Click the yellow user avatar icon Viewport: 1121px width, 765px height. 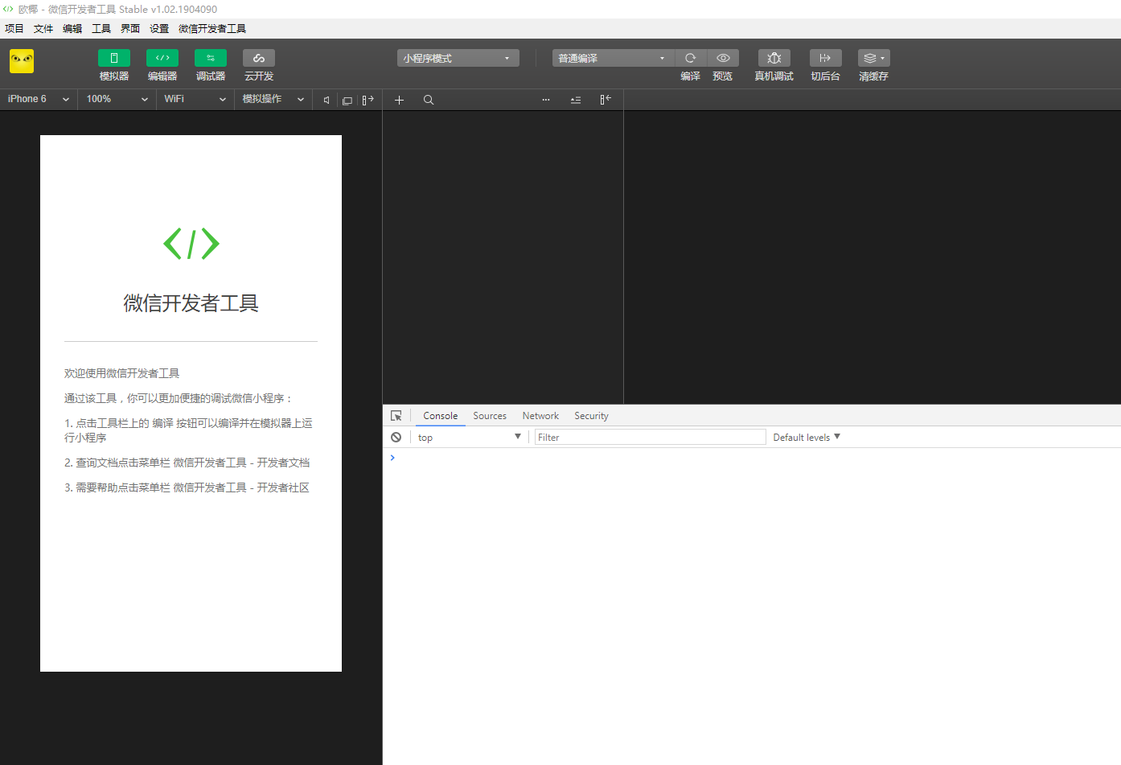(22, 61)
